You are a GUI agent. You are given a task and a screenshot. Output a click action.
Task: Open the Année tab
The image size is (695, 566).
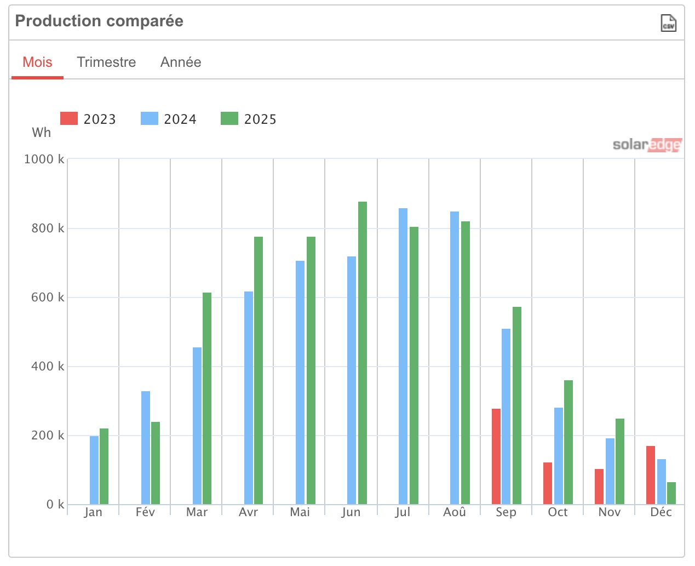pos(181,62)
